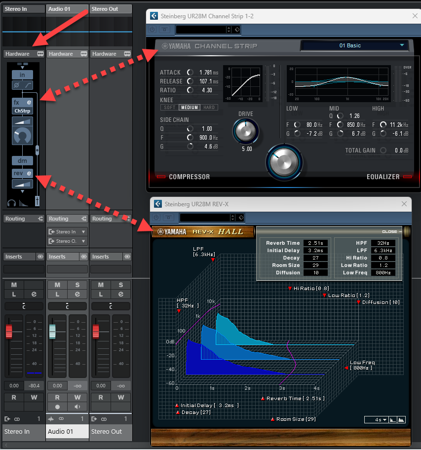Click the narrow zoom graph icon in REV-X
Viewport: 421px width, 450px height.
coord(392,420)
